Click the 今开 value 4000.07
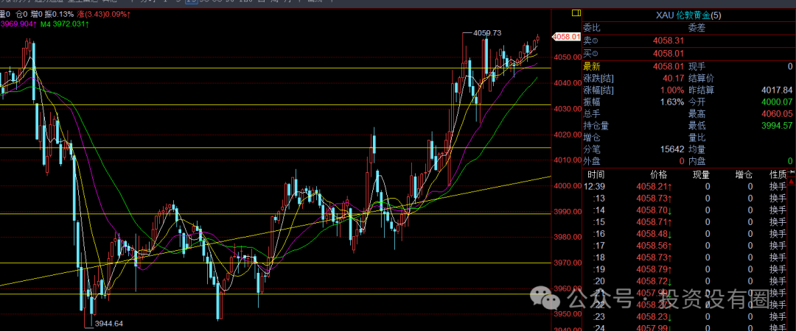 point(777,102)
